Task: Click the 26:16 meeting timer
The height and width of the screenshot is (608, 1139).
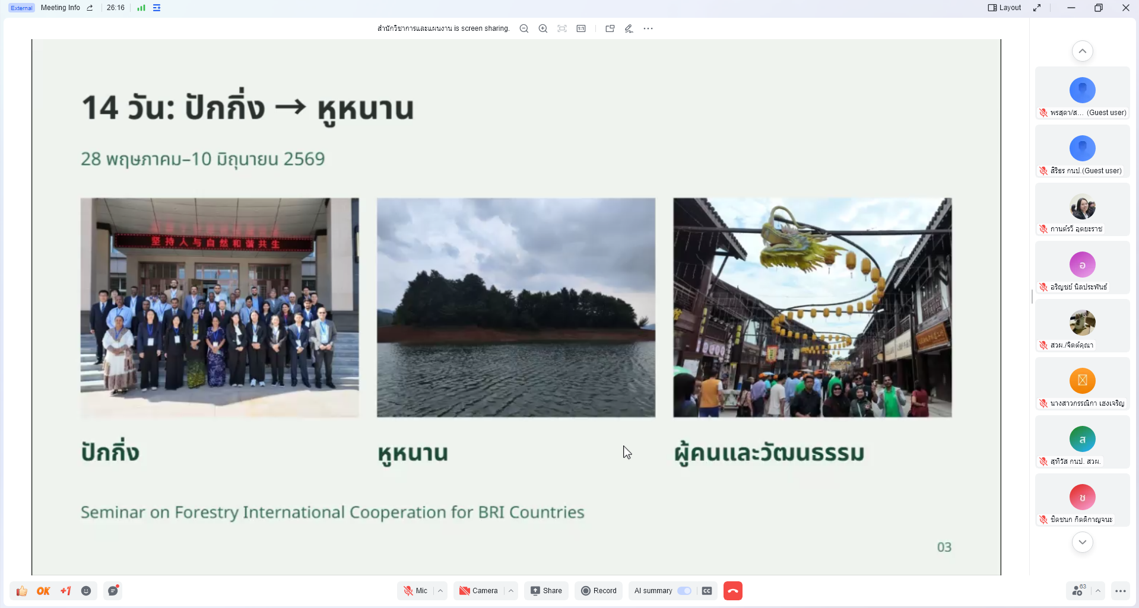Action: coord(116,8)
